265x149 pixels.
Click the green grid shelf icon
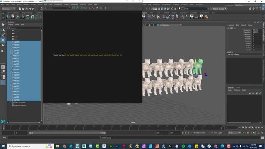(32, 17)
